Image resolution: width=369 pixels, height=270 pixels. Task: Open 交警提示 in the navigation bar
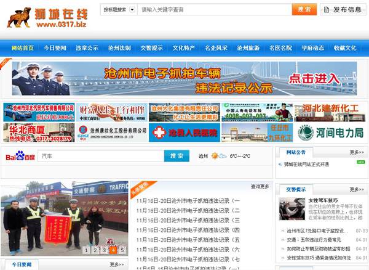point(151,48)
